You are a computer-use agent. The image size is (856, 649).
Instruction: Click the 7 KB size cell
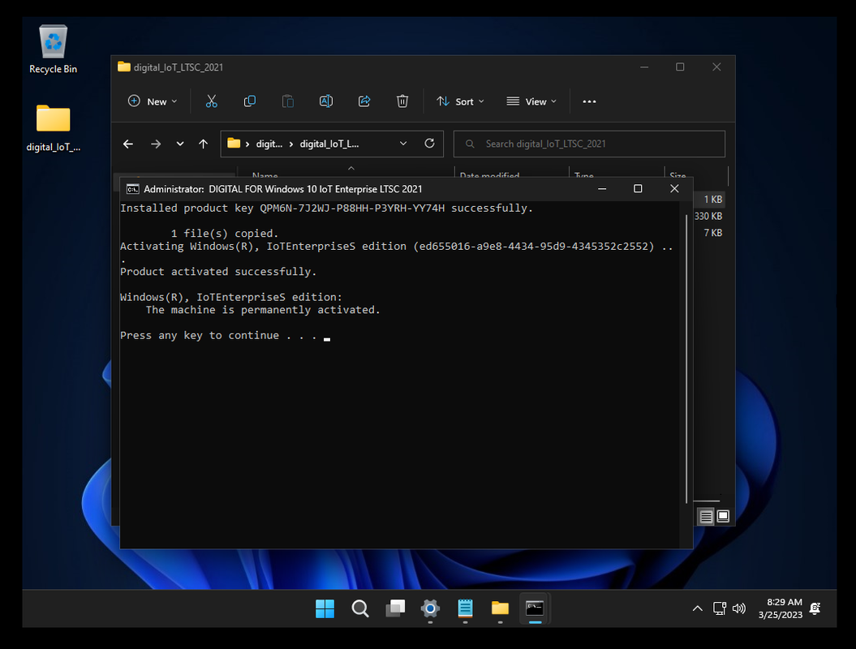(712, 233)
